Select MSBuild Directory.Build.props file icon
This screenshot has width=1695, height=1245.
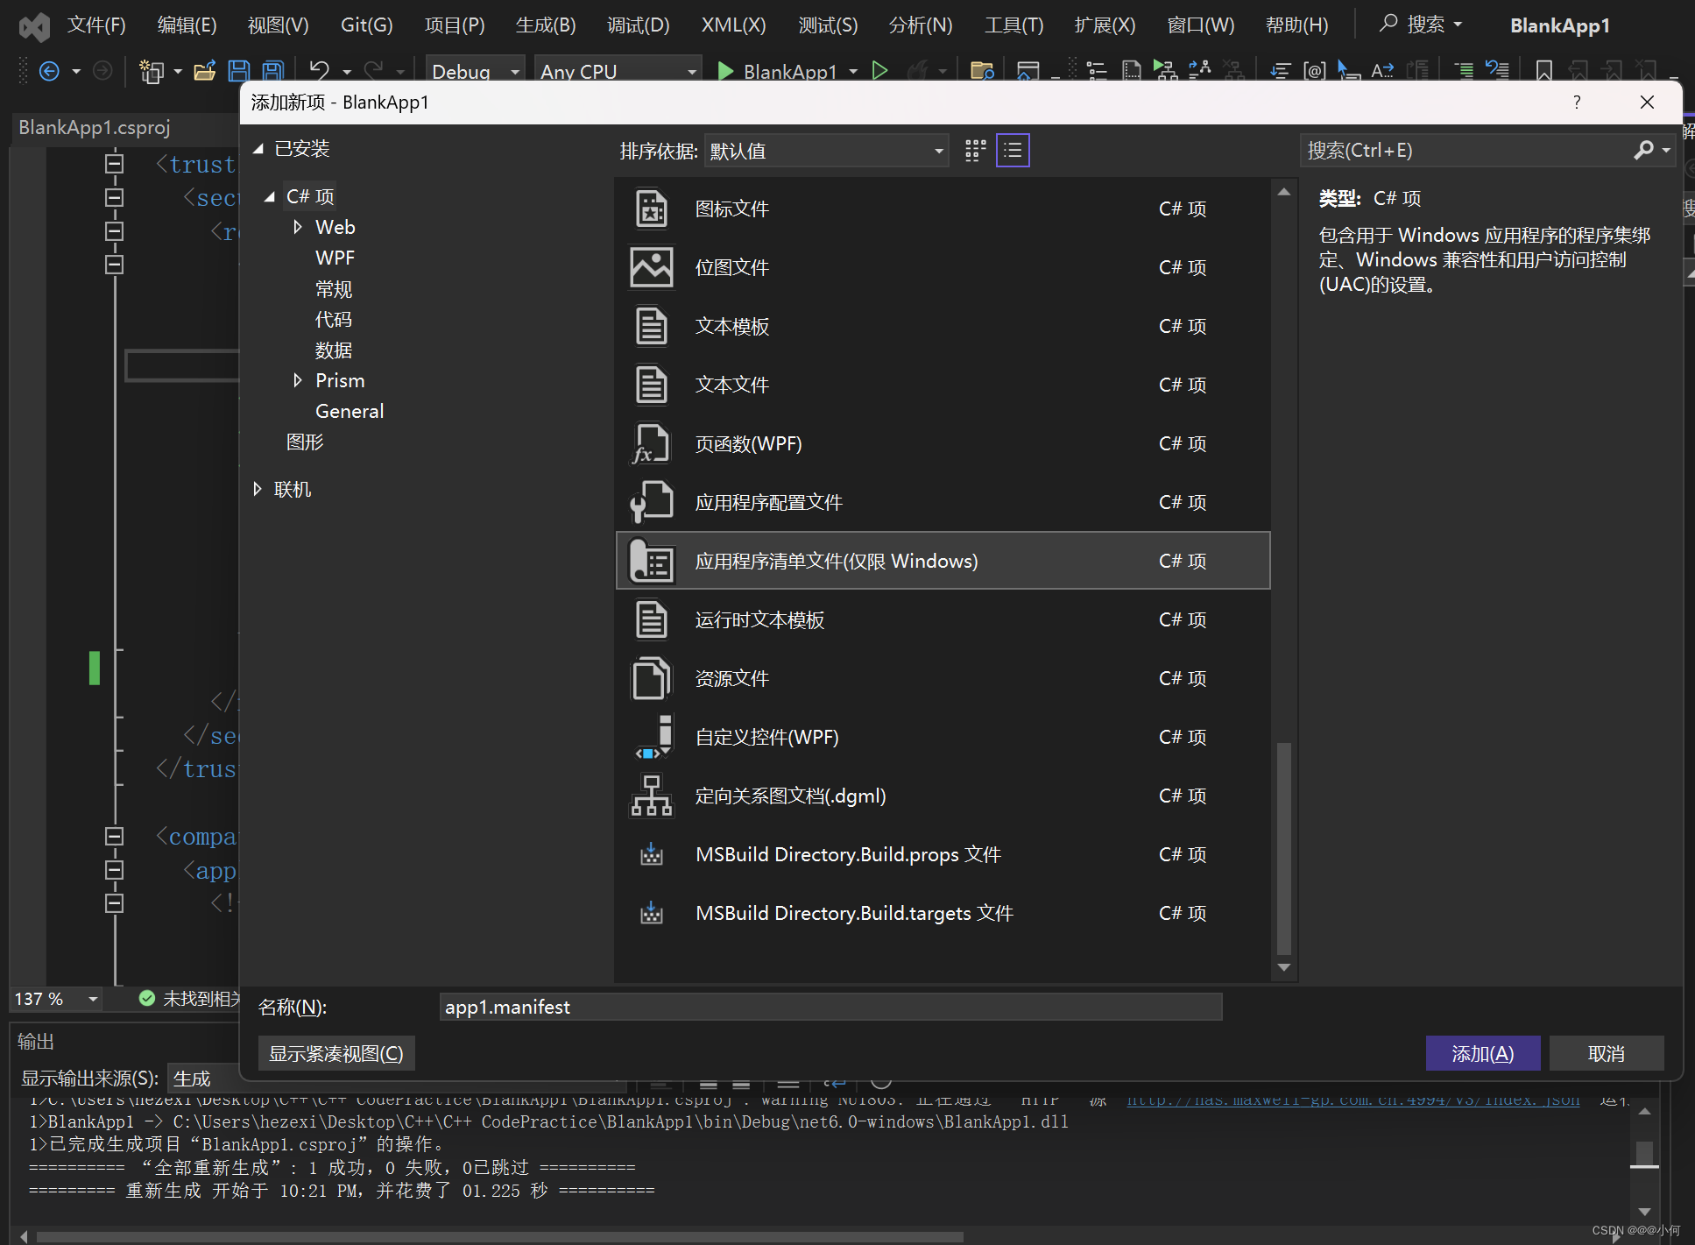click(x=652, y=854)
